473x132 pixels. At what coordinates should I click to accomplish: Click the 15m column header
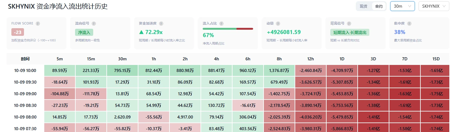point(91,59)
